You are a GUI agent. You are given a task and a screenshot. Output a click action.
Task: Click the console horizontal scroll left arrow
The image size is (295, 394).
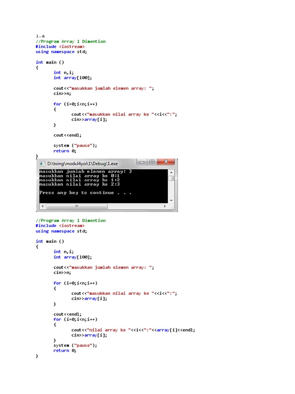click(43, 206)
